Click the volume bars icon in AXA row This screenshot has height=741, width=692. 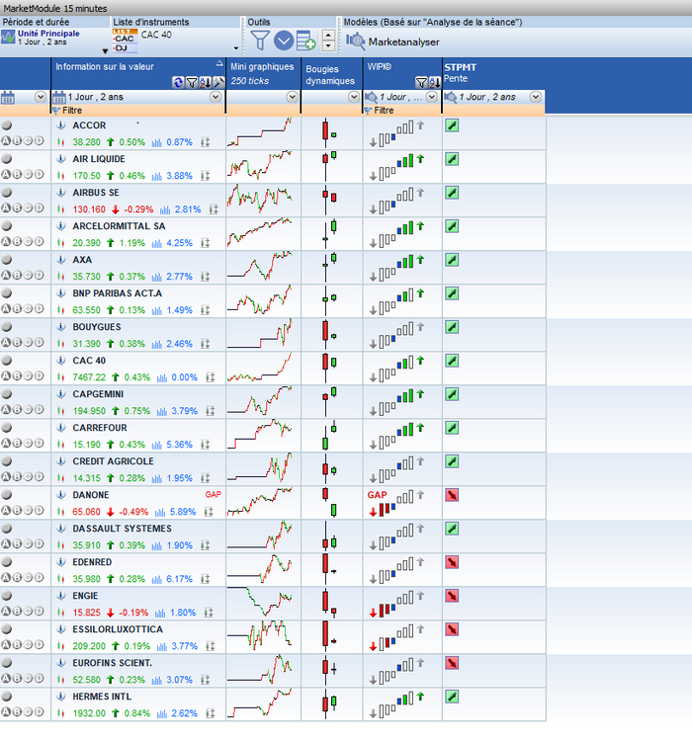[x=156, y=277]
